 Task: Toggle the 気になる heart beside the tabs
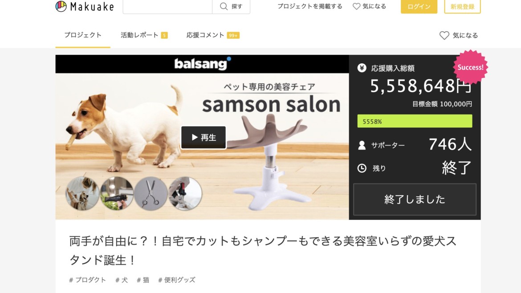[x=444, y=35]
